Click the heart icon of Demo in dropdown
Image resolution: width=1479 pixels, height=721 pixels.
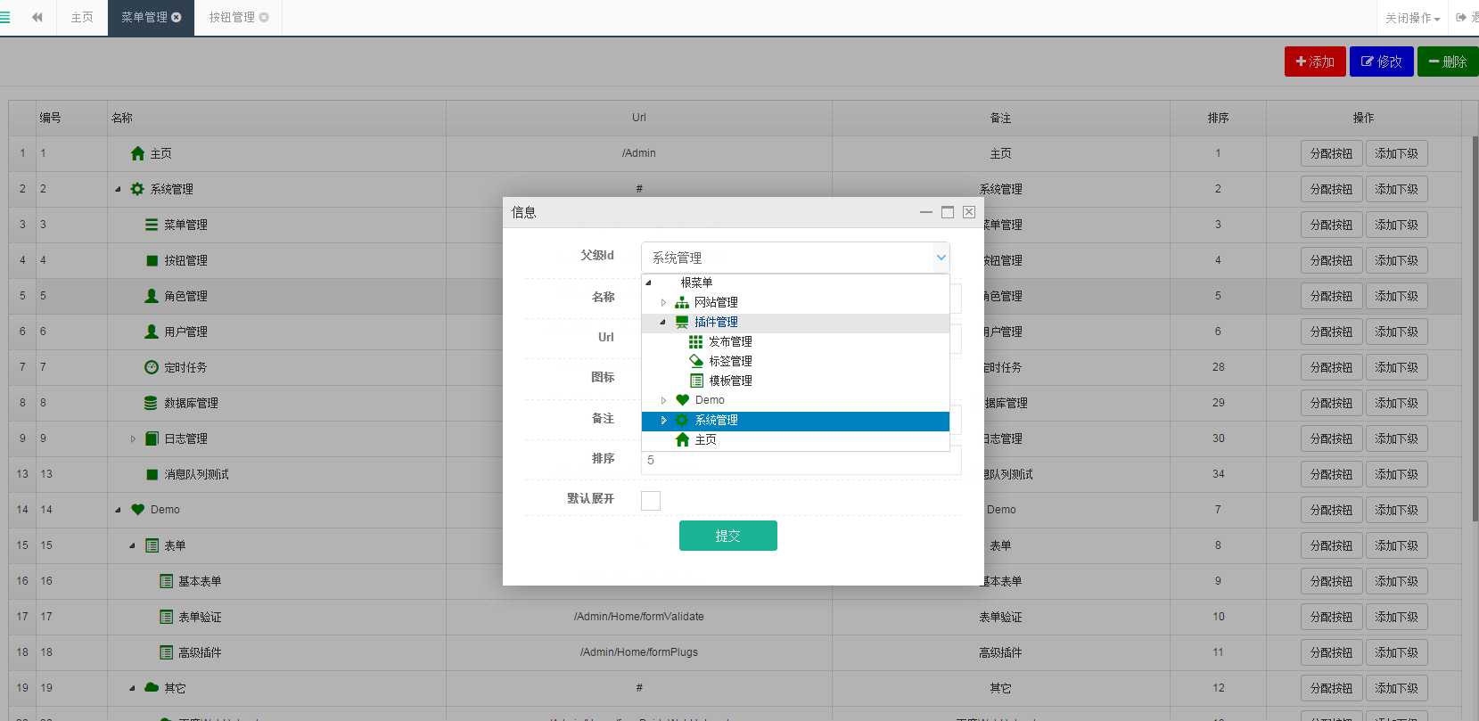tap(682, 400)
